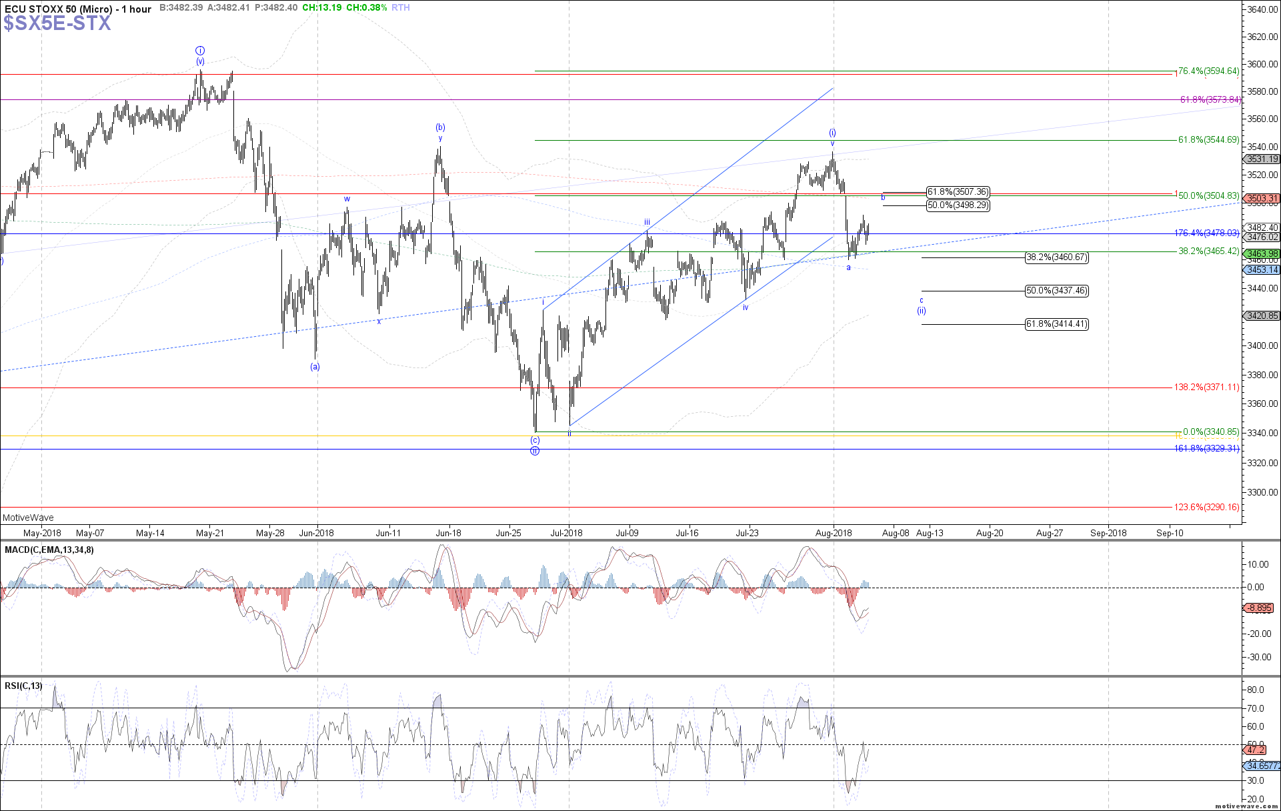Image resolution: width=1281 pixels, height=811 pixels.
Task: Select the '3476.02' price-axis tag
Action: coord(1262,237)
